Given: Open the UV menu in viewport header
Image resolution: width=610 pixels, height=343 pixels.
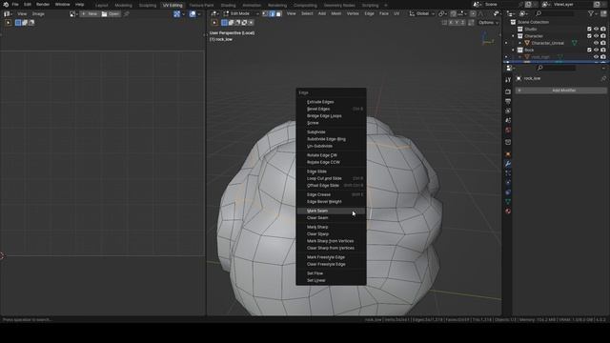Looking at the screenshot, I should [x=396, y=13].
